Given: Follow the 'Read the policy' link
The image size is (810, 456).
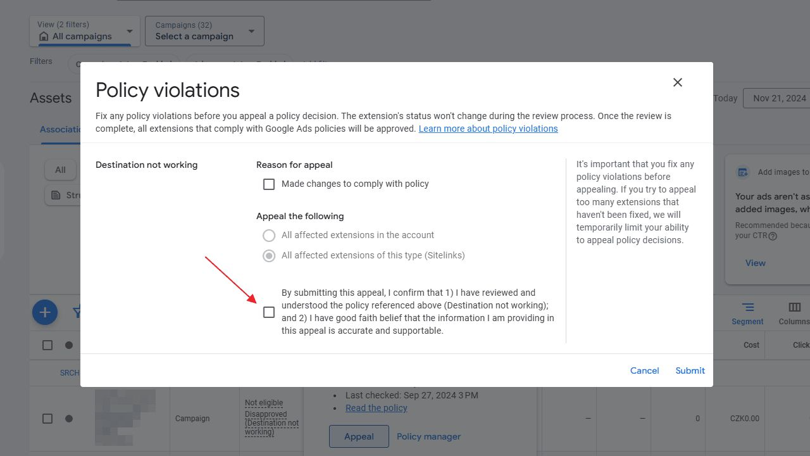Looking at the screenshot, I should coord(377,408).
